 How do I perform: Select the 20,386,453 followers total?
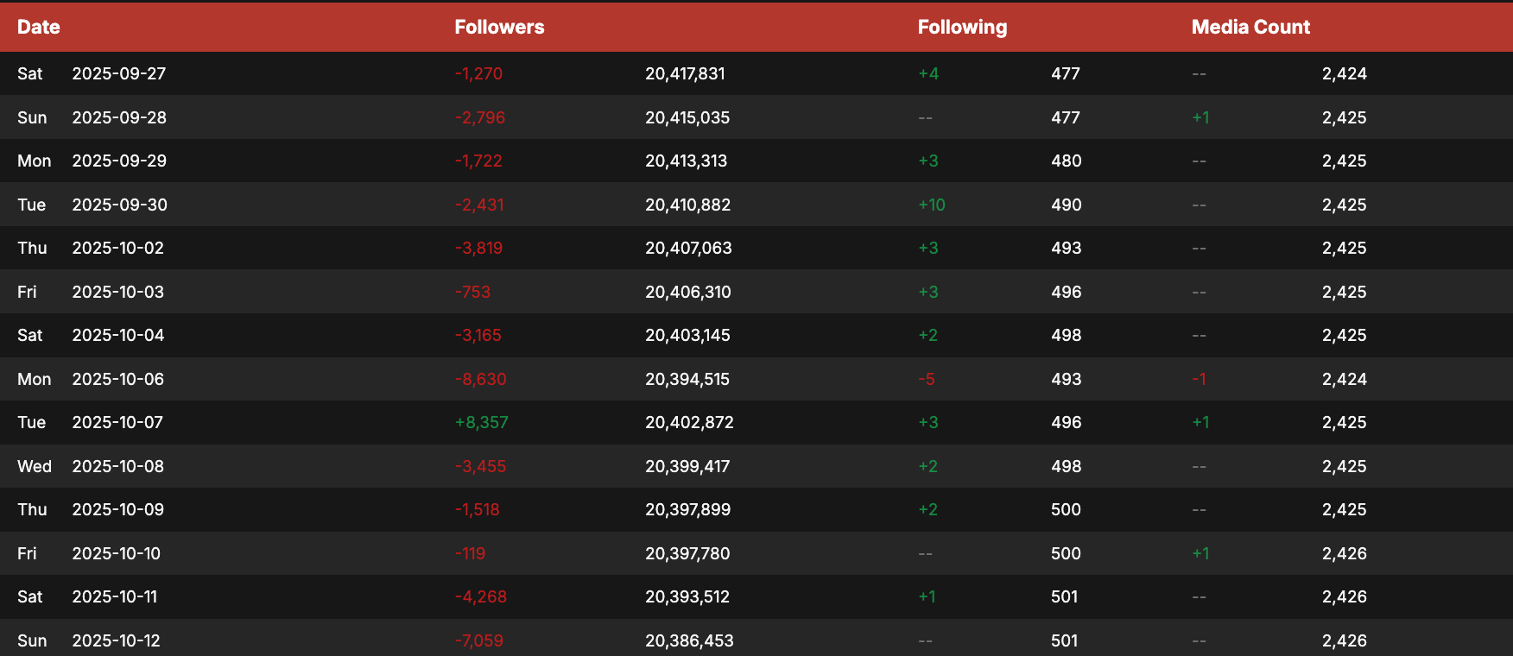(x=689, y=640)
